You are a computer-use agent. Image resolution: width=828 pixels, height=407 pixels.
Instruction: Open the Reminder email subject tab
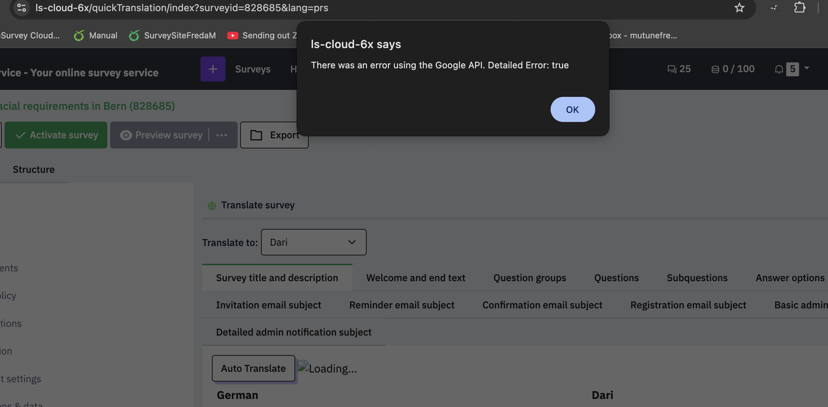click(401, 305)
